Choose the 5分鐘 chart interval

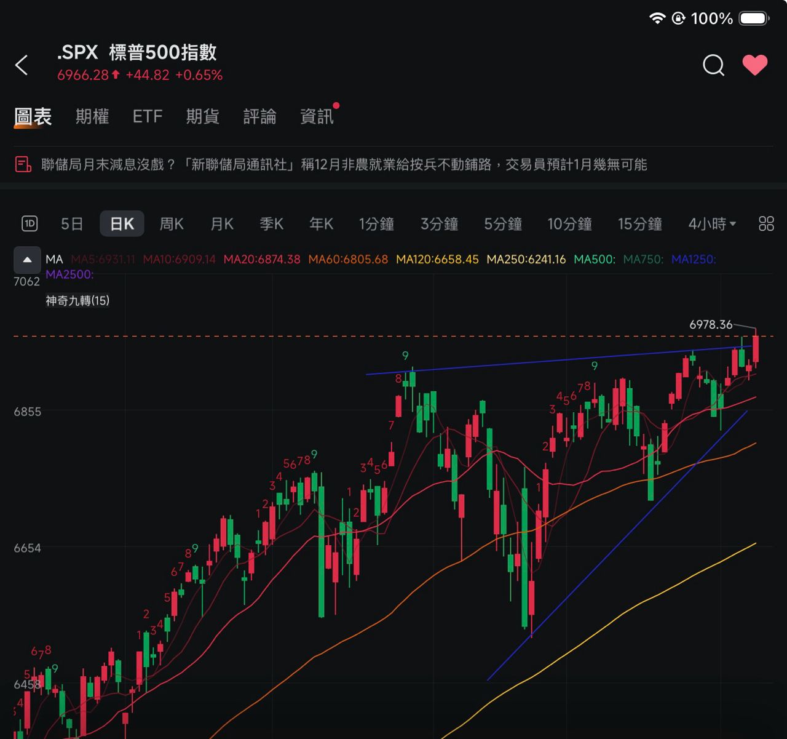(503, 224)
